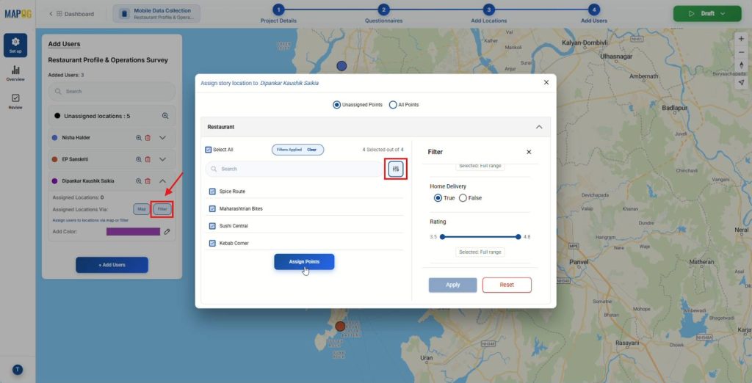Open the Set up sidebar section
The width and height of the screenshot is (752, 383).
click(15, 45)
